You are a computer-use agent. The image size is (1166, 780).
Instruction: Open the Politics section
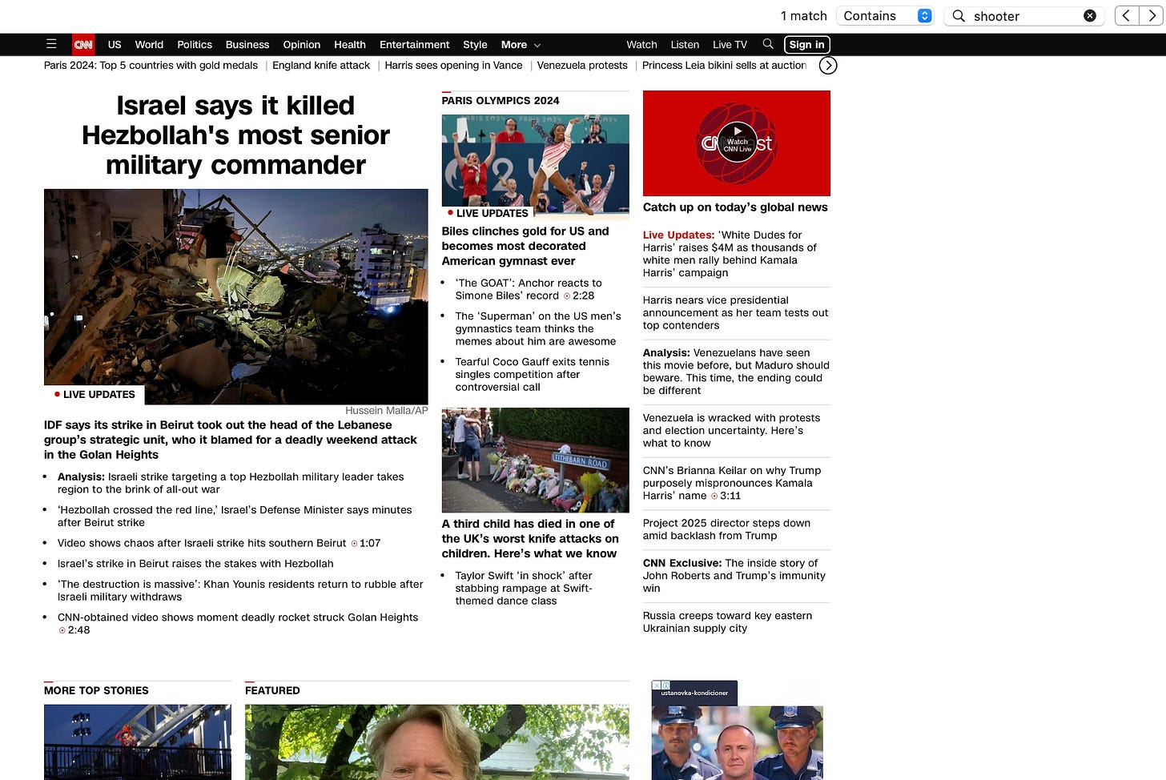[195, 45]
